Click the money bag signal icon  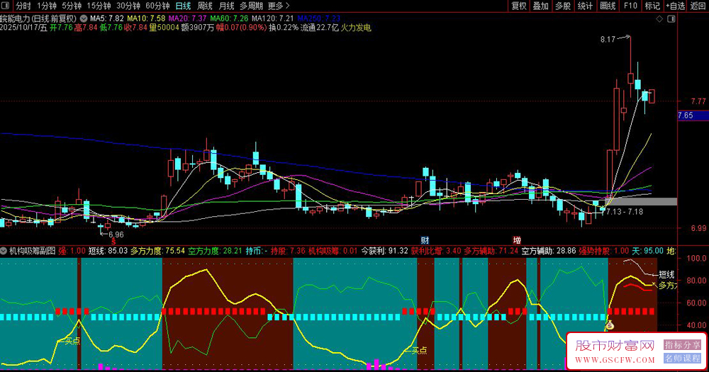pyautogui.click(x=608, y=325)
